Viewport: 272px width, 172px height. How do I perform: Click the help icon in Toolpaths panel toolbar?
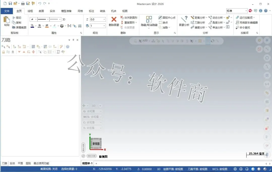(x=68, y=47)
